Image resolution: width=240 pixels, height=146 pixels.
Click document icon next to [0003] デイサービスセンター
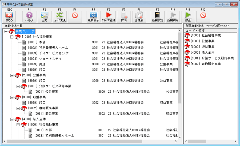click(24, 53)
